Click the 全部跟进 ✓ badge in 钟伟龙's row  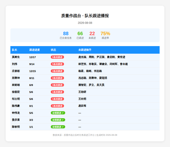58,113
